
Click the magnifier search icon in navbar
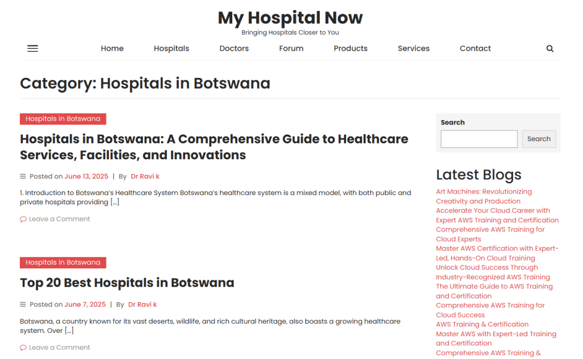click(x=549, y=49)
